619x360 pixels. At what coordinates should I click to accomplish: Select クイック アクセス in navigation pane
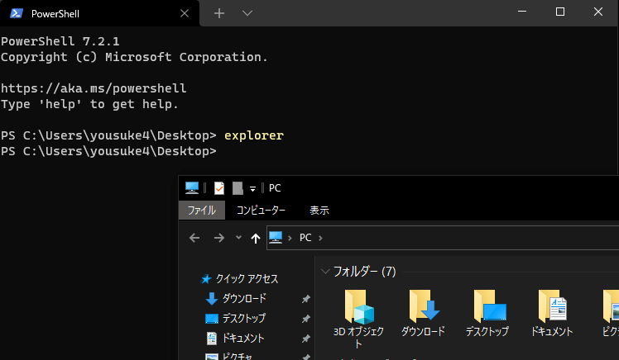(247, 279)
